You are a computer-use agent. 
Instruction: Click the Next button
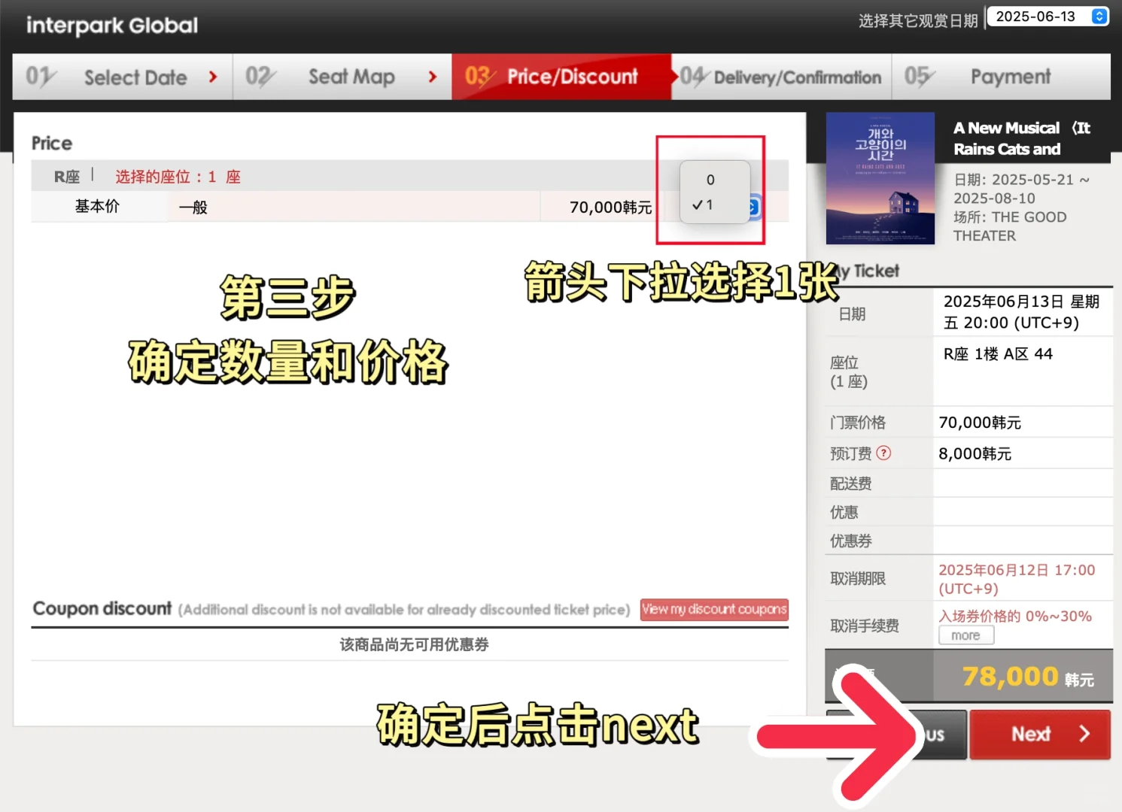1040,735
